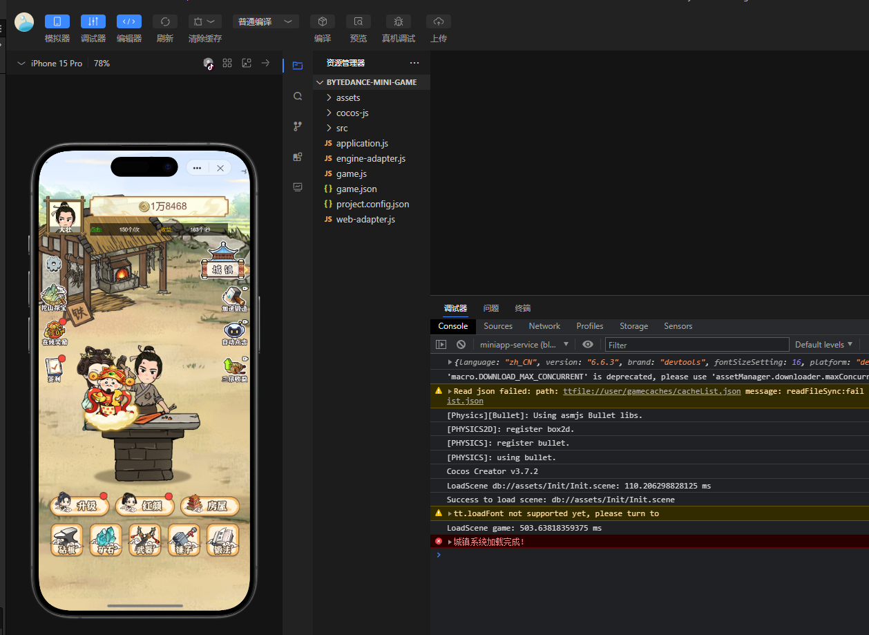
Task: Switch to the 问题 problems tab
Action: coord(491,308)
